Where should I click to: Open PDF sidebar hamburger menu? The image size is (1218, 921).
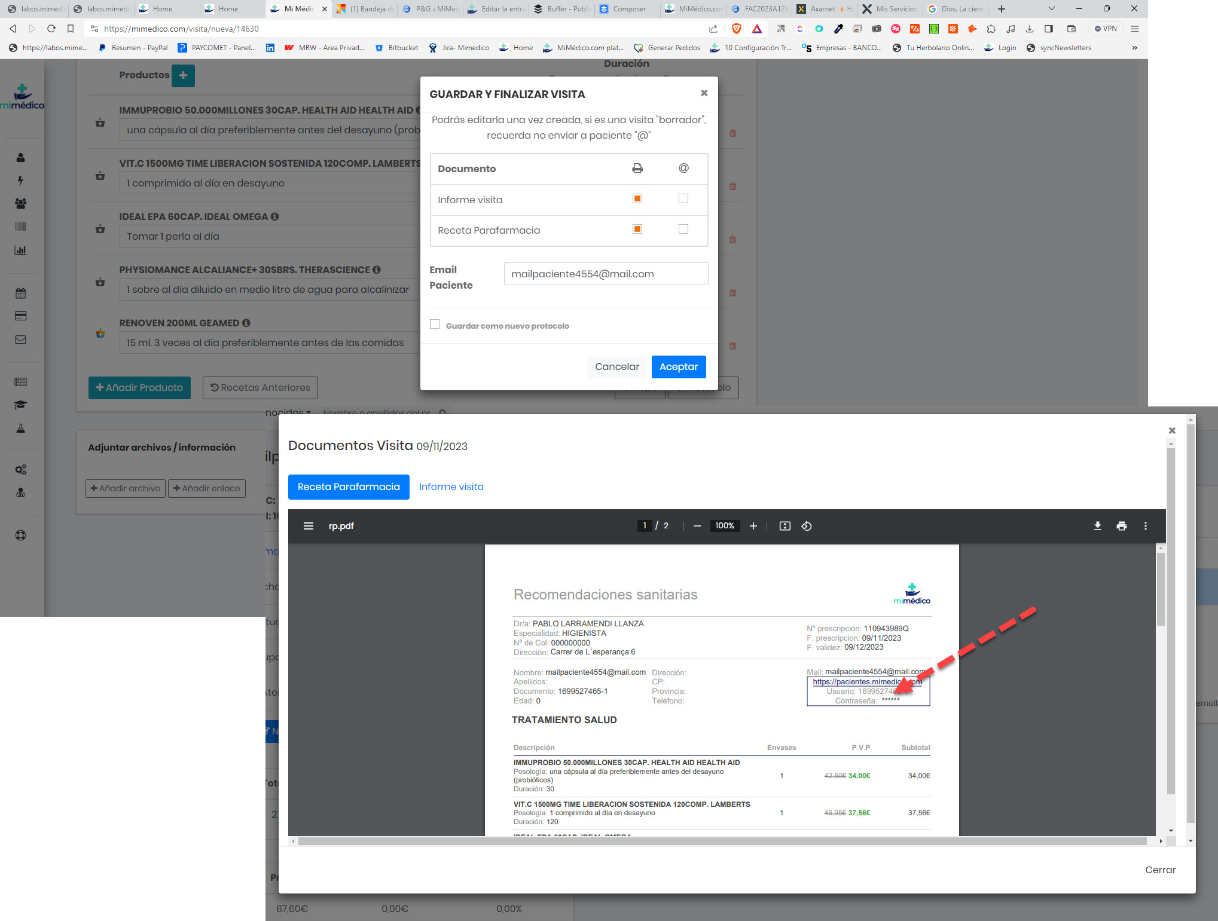click(x=309, y=526)
